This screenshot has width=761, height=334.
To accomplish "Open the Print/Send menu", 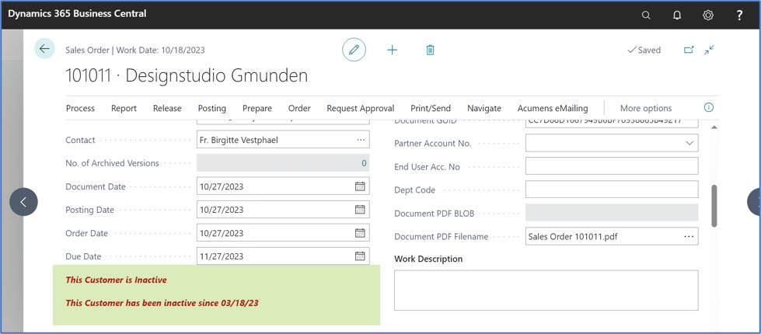I will (431, 108).
